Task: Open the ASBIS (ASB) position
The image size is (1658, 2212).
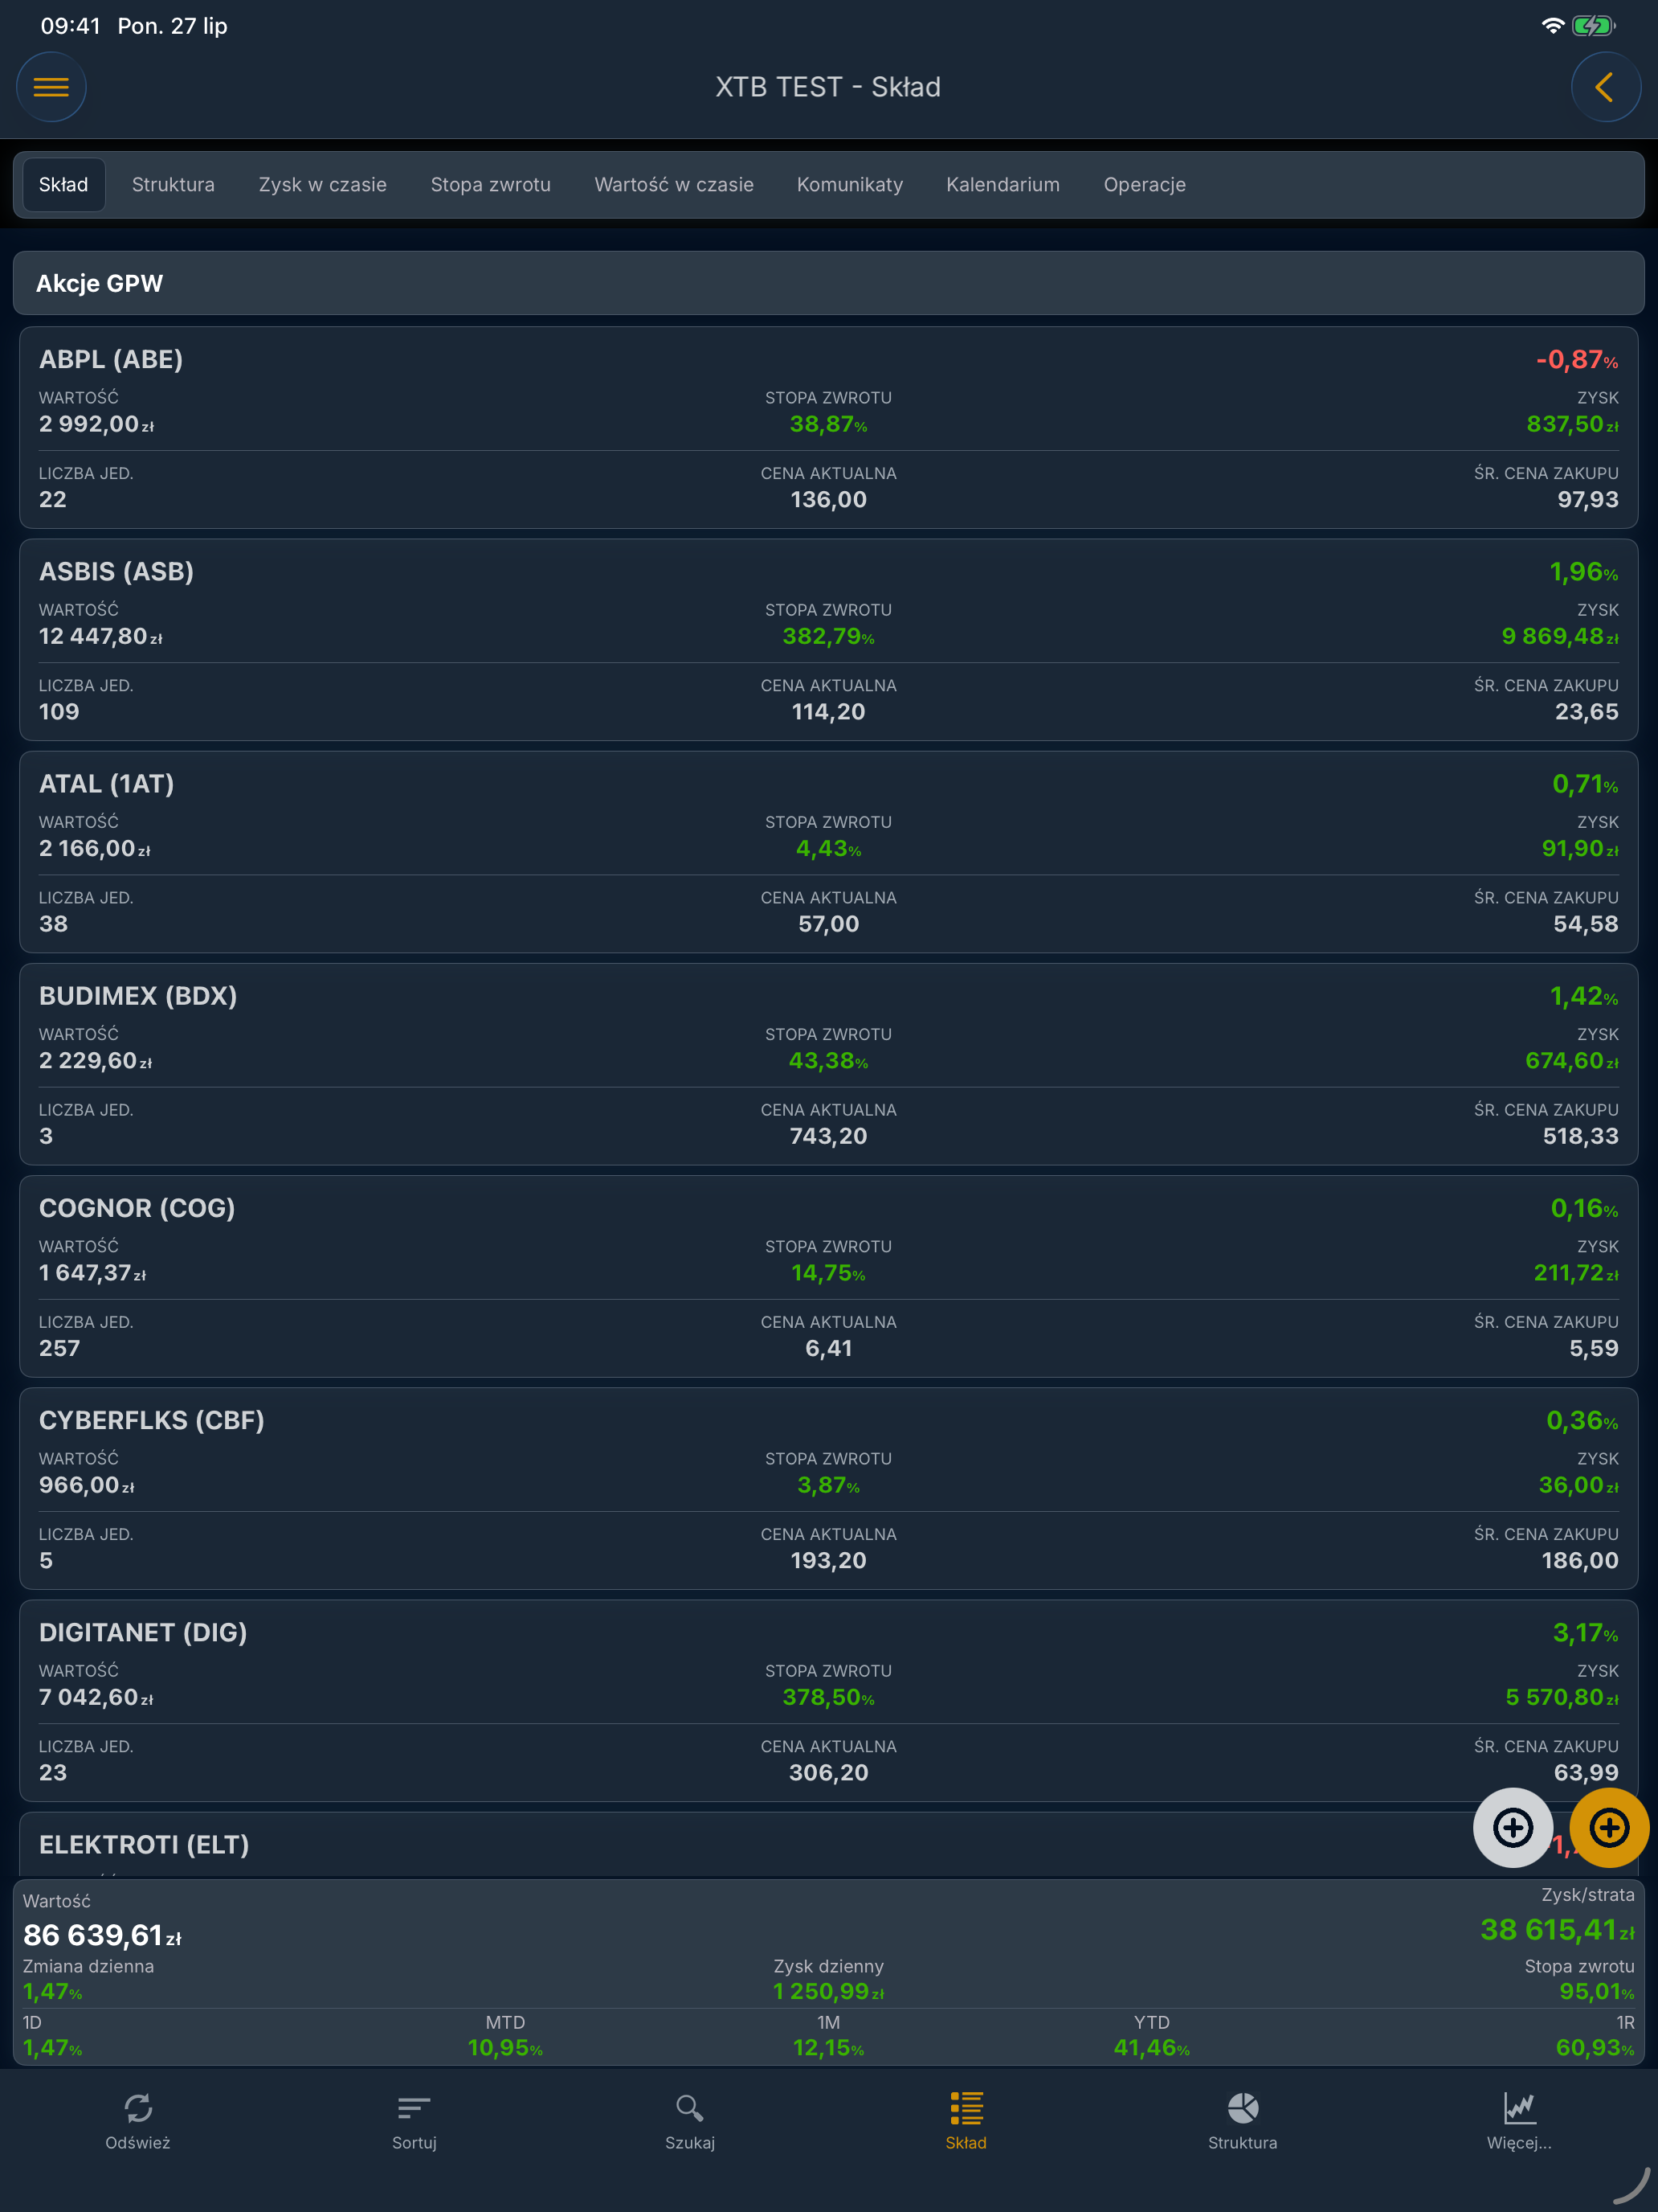Action: (828, 640)
